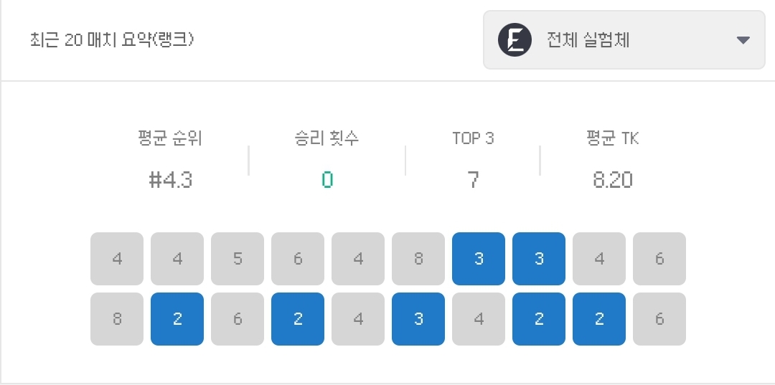Select the blue rank 3 tile in the bottom row
The image size is (775, 385).
[x=418, y=319]
